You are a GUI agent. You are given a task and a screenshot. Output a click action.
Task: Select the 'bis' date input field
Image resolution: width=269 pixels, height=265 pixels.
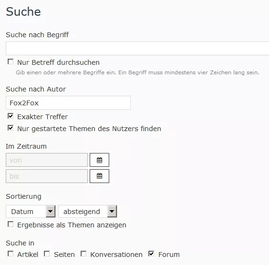pos(47,176)
